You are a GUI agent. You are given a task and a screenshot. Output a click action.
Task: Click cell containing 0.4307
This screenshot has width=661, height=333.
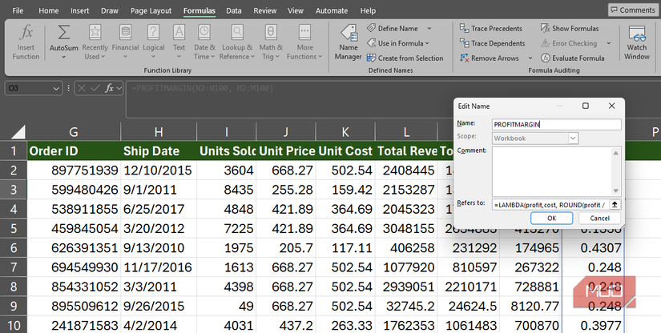click(594, 247)
